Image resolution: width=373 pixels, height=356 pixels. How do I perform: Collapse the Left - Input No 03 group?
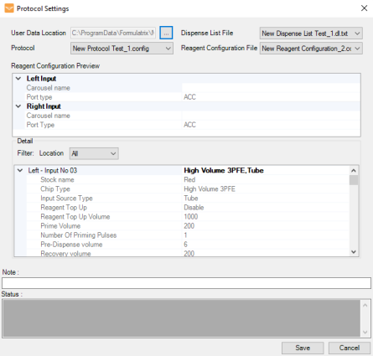(20, 170)
